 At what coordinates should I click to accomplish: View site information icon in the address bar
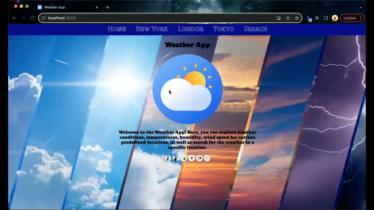[x=44, y=18]
